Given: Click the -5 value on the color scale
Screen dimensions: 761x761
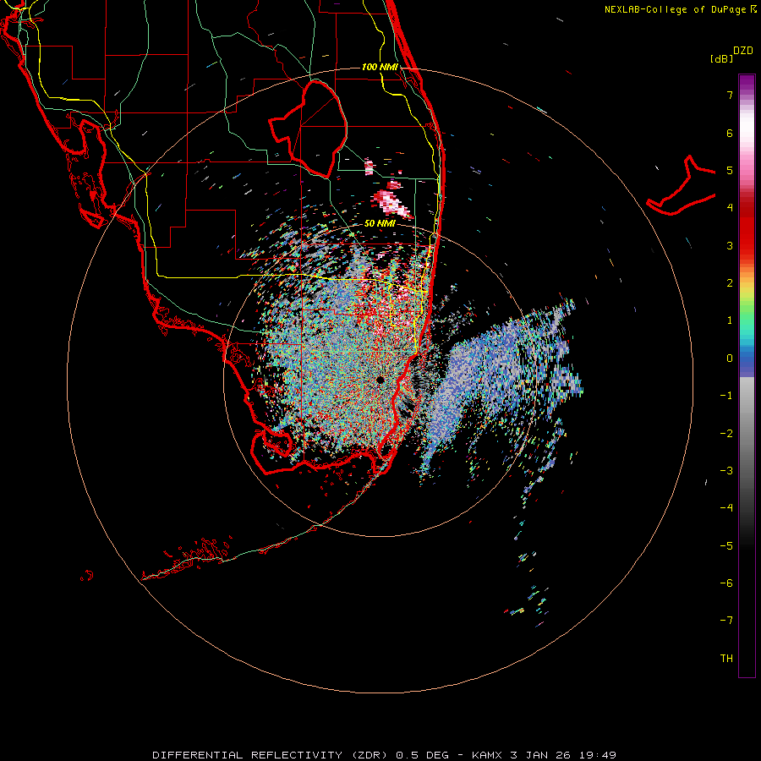Looking at the screenshot, I should click(726, 545).
